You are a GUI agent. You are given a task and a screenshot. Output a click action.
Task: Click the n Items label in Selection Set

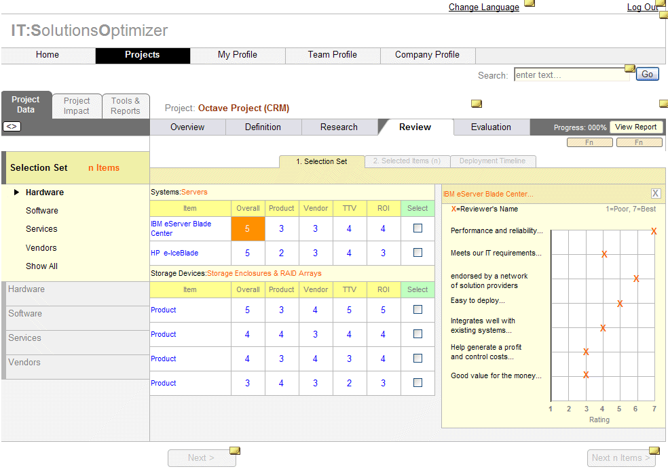tap(103, 168)
